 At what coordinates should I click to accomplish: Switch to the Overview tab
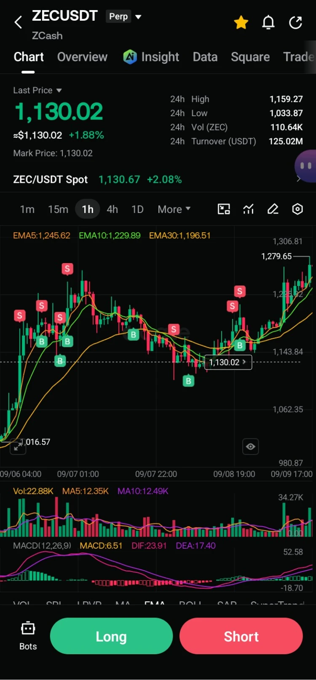[82, 57]
